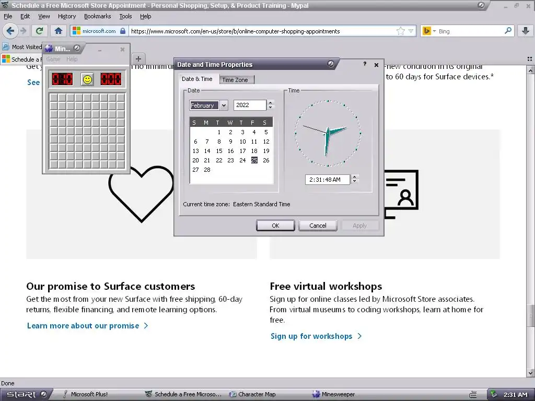Screen dimensions: 535x401
Task: Decrease the year with the down spinner
Action: (x=271, y=108)
